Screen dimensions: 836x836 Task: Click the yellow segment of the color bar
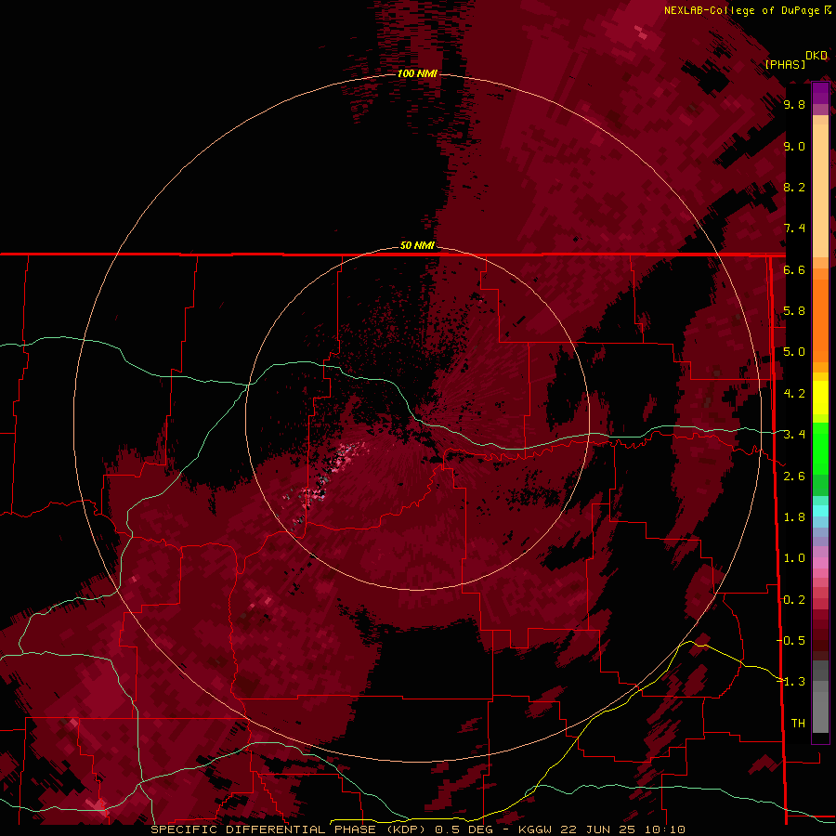[820, 398]
